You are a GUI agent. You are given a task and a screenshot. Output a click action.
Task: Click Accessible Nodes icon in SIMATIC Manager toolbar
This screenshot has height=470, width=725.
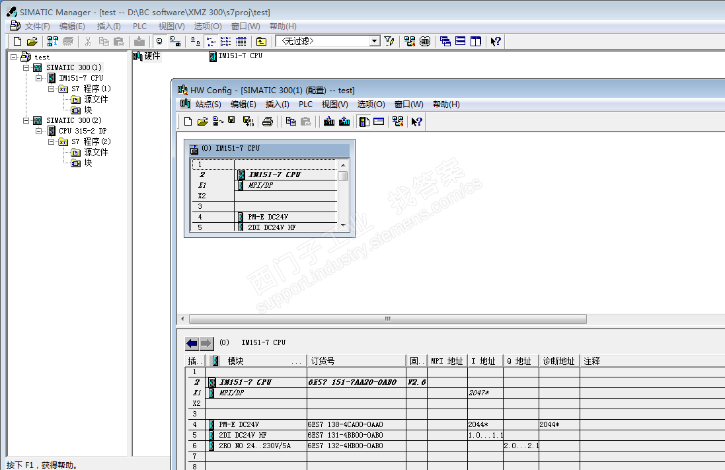click(x=52, y=42)
